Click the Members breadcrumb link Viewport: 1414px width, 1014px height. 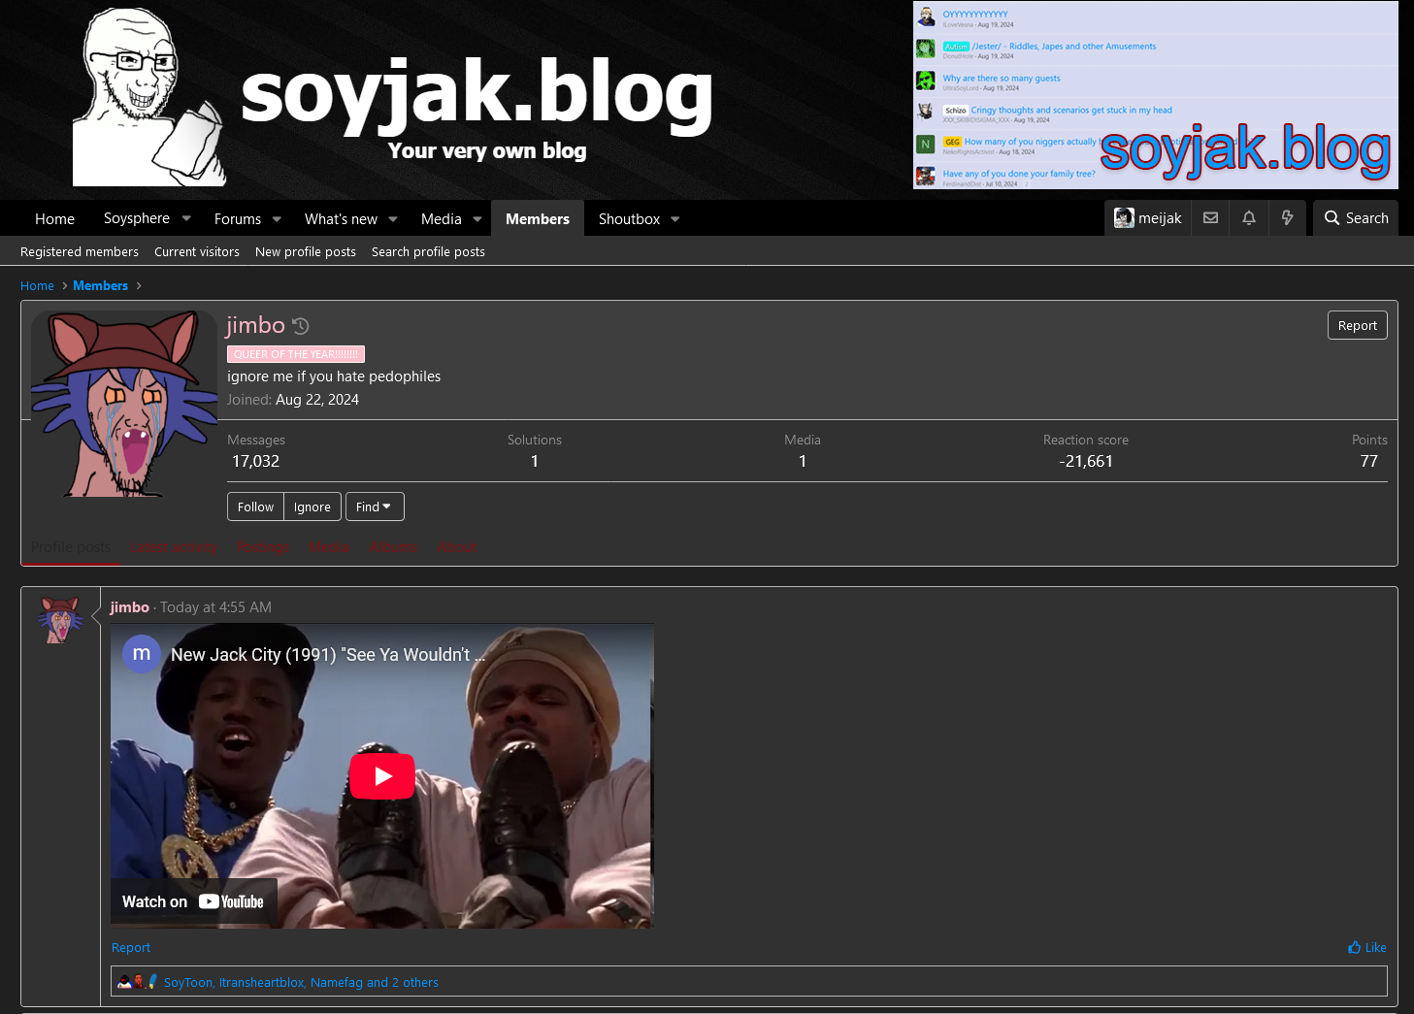100,286
